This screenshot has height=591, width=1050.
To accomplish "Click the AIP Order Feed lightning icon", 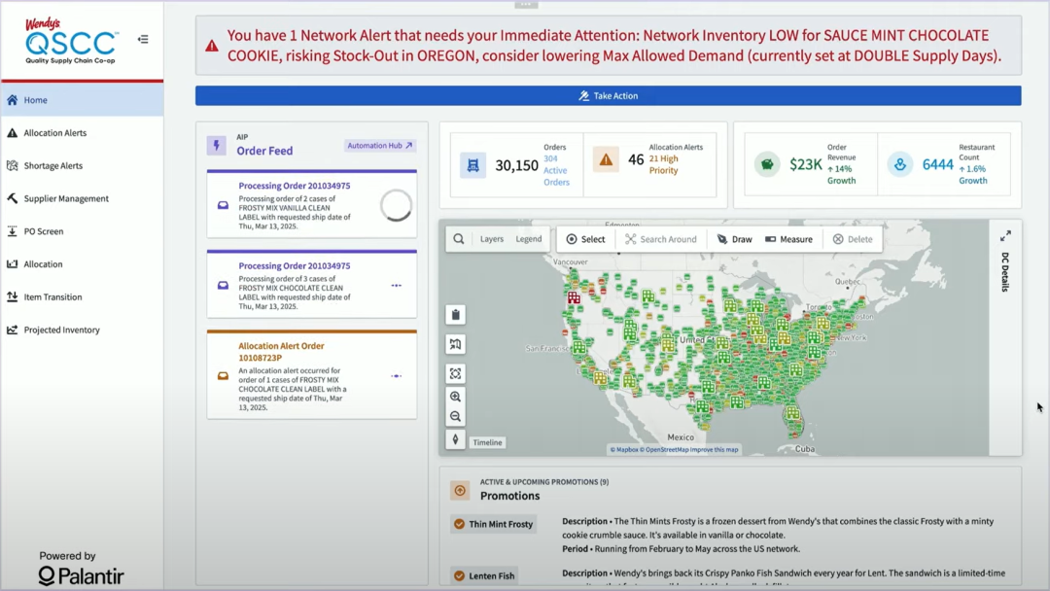I will tap(216, 145).
